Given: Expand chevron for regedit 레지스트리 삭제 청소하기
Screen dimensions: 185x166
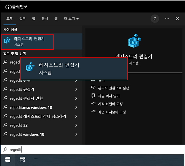Looking at the screenshot, I should [x=76, y=116].
